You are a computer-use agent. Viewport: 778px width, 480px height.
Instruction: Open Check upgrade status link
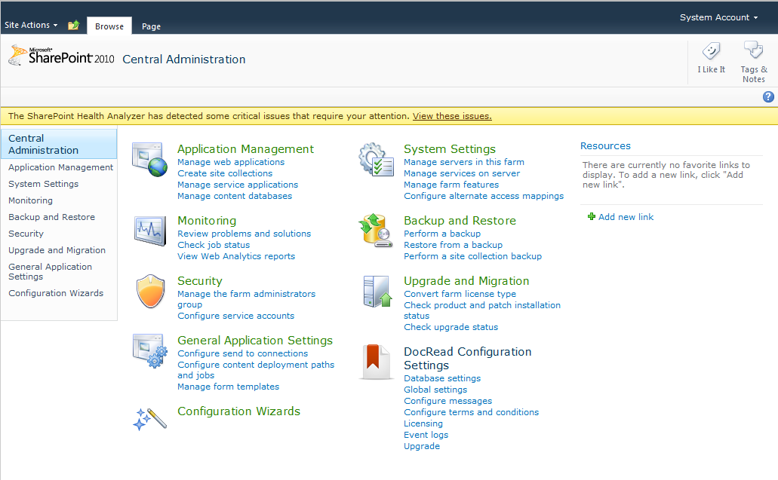451,327
